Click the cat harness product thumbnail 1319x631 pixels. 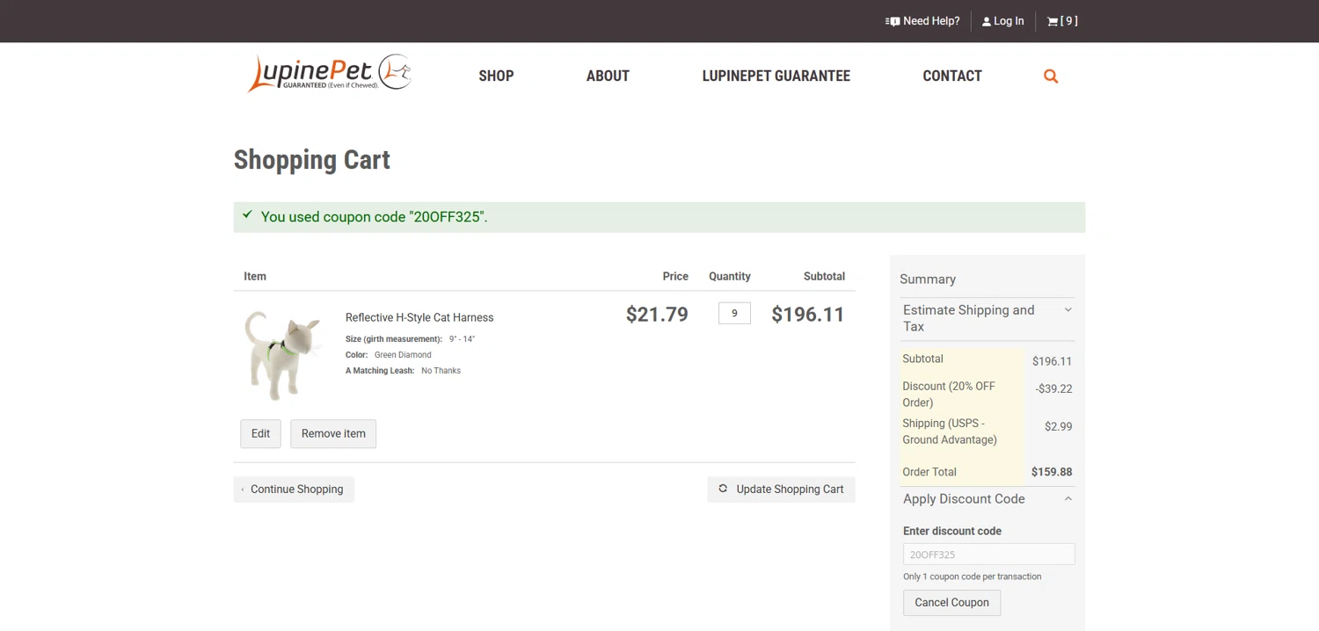(281, 354)
